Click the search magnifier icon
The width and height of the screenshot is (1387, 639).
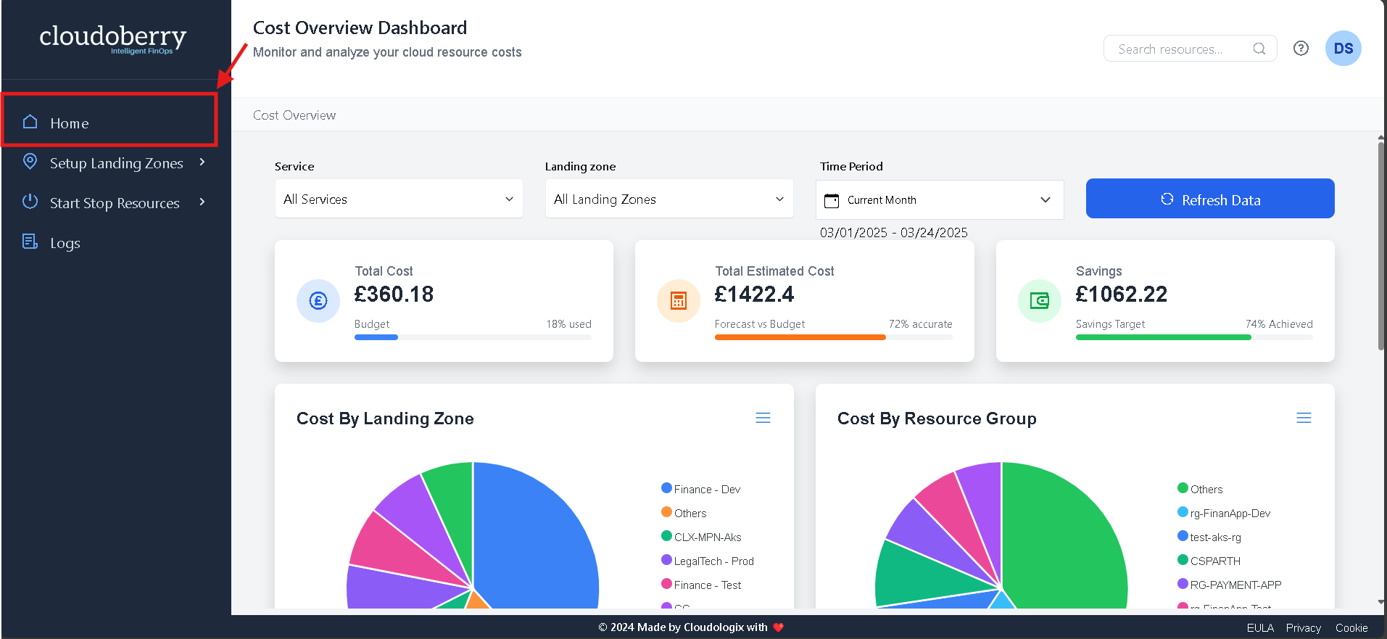click(1259, 49)
